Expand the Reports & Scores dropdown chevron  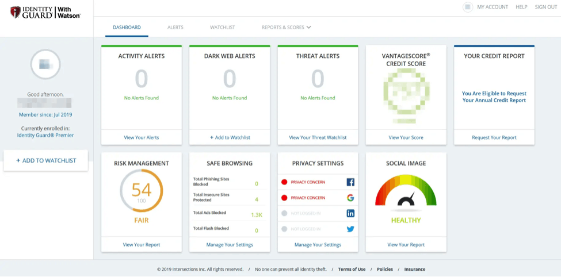coord(309,27)
